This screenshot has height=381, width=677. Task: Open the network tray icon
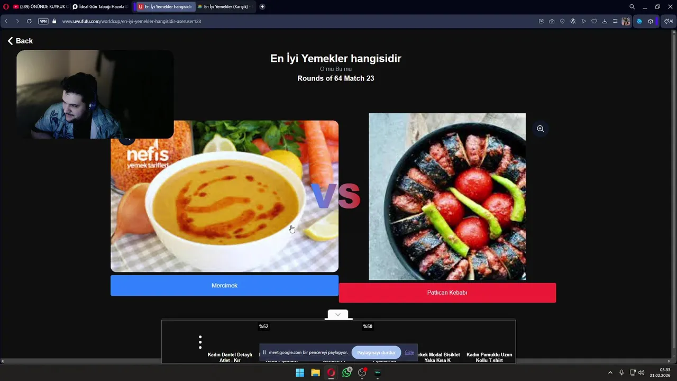[x=633, y=373]
